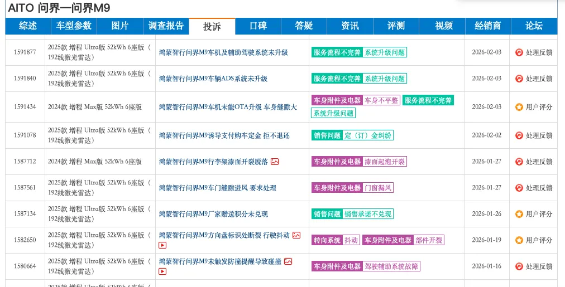
Task: Click 2024款 增程 Max版 model in row 1591434
Action: (95, 107)
